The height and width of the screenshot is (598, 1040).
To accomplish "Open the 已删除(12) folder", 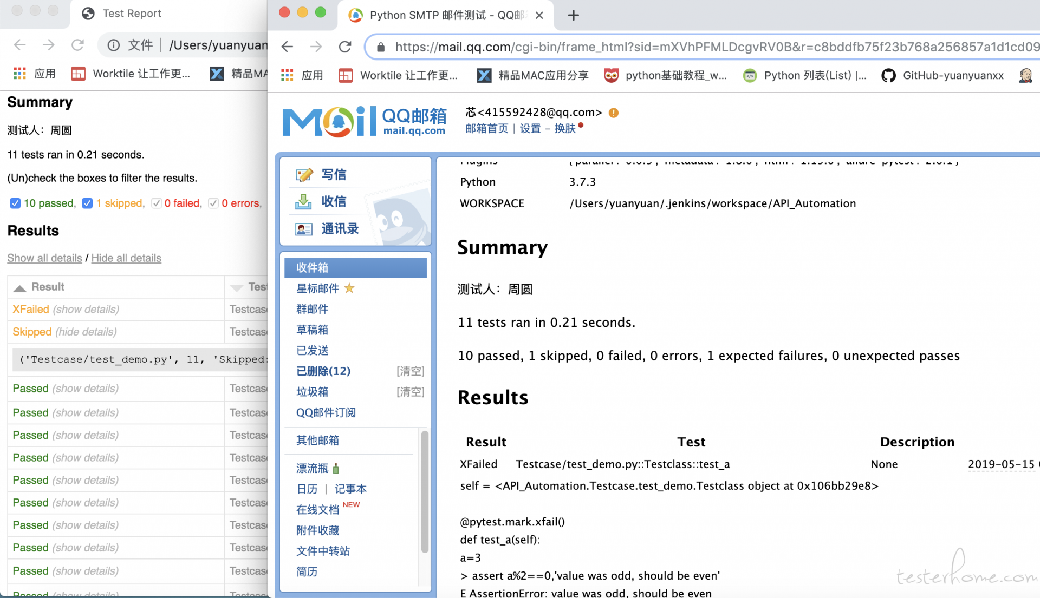I will [x=323, y=371].
